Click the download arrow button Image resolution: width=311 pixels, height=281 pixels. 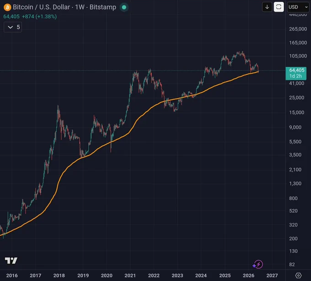click(267, 7)
